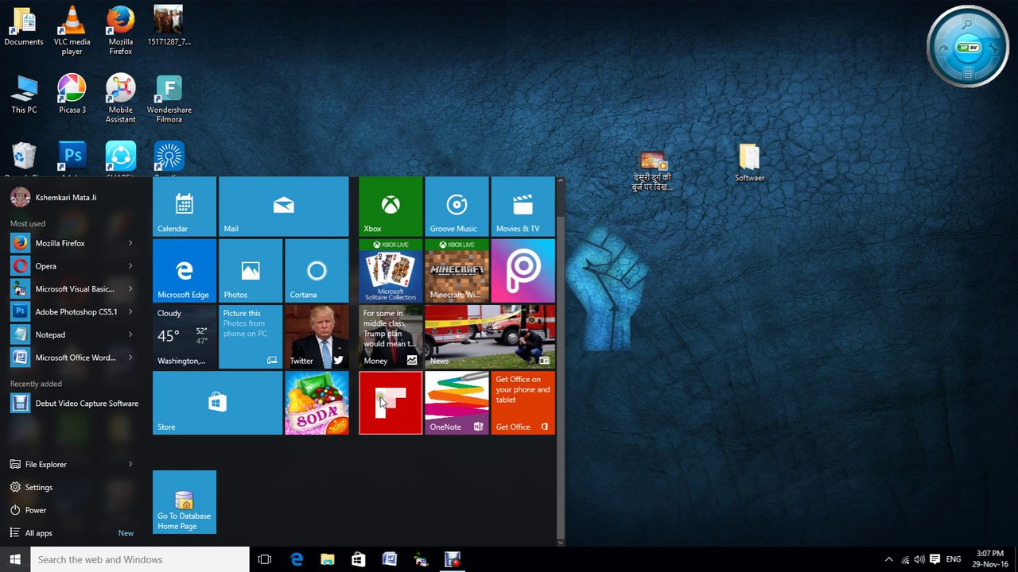Open the OneNote tile
Image resolution: width=1018 pixels, height=572 pixels.
click(457, 403)
